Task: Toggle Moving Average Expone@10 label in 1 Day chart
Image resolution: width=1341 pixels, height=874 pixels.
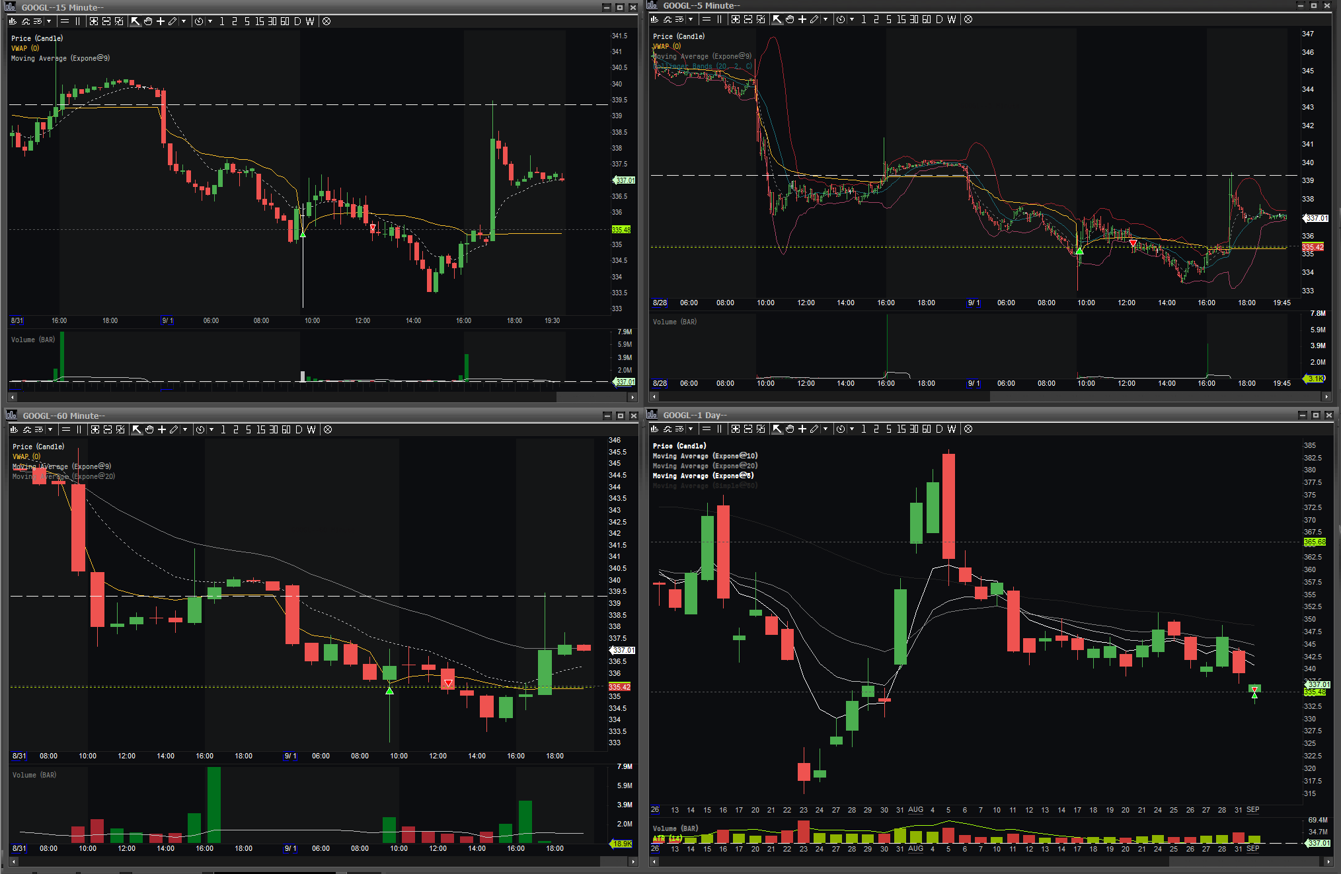Action: 705,456
